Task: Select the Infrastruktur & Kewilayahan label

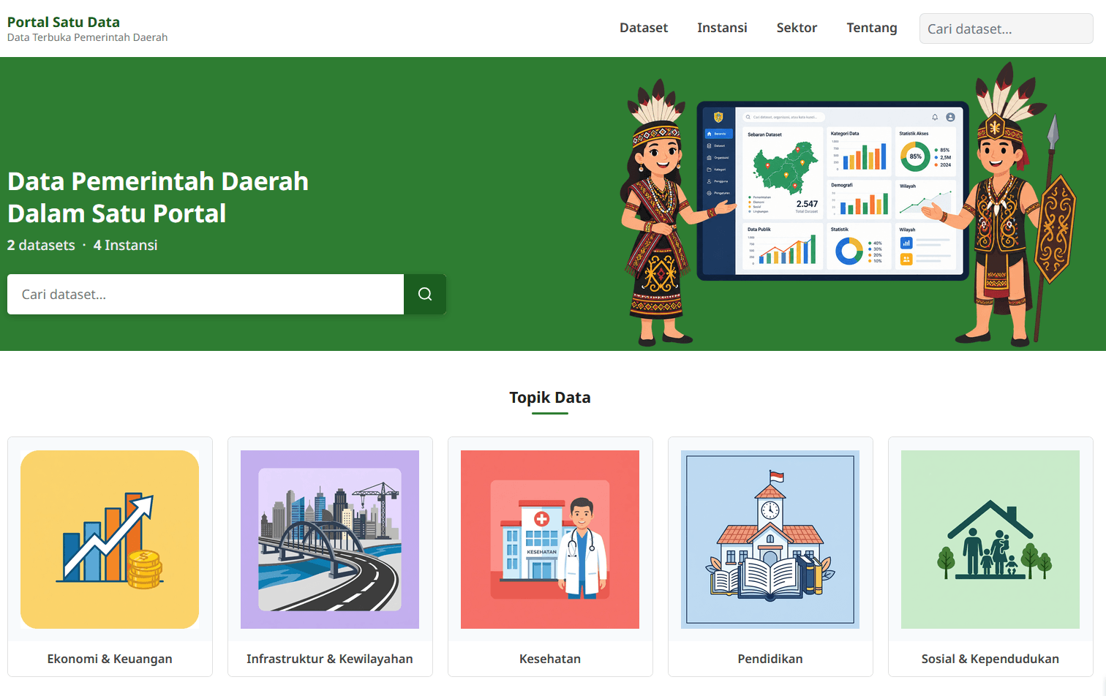Action: pyautogui.click(x=330, y=659)
